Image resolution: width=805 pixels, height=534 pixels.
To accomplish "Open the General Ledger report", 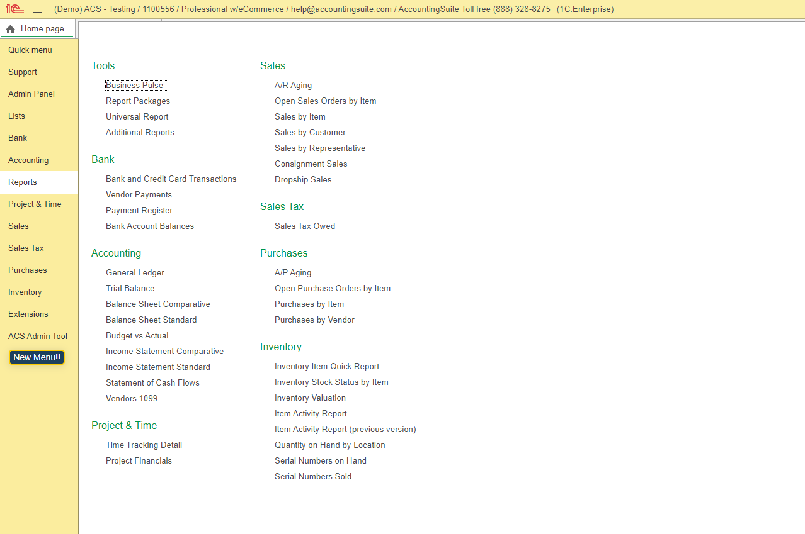I will click(135, 273).
